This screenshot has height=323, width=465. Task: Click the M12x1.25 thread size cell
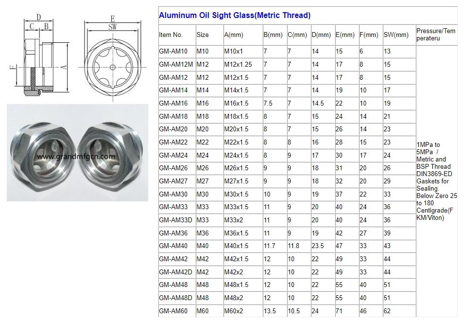point(238,65)
